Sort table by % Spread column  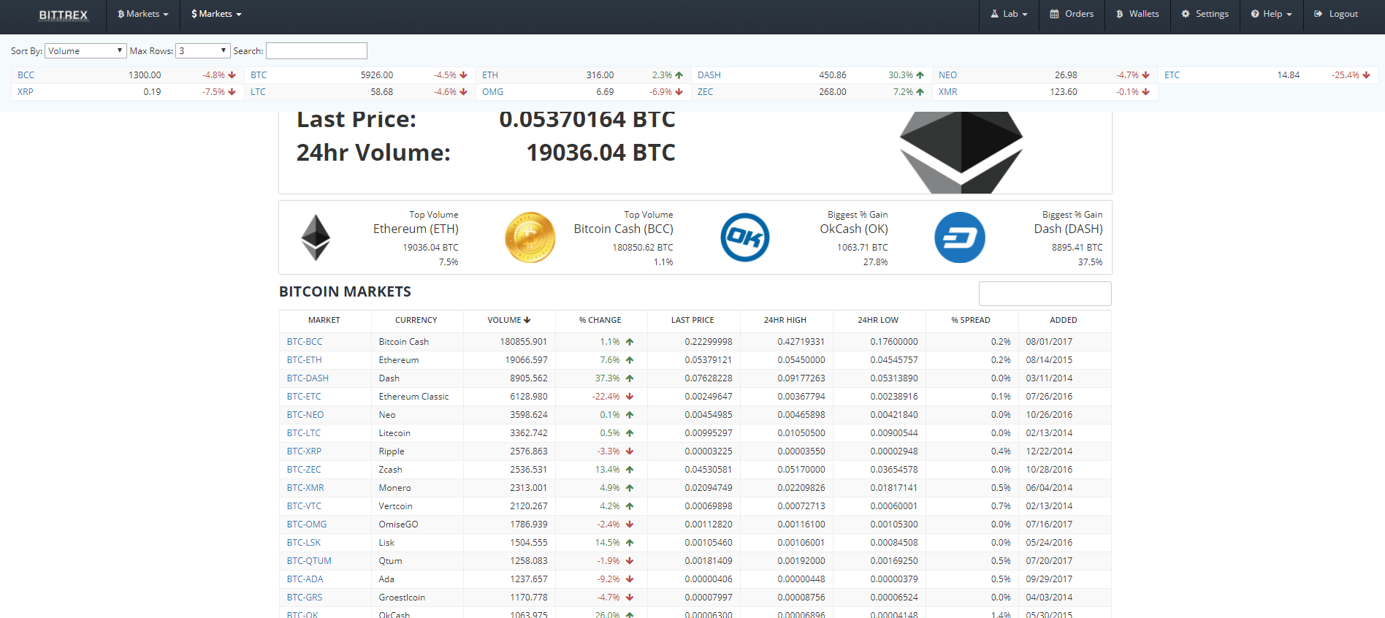971,320
